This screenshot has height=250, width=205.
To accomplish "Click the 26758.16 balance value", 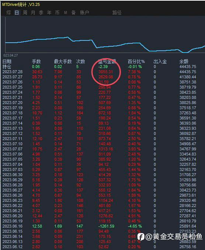I will (x=188, y=247).
